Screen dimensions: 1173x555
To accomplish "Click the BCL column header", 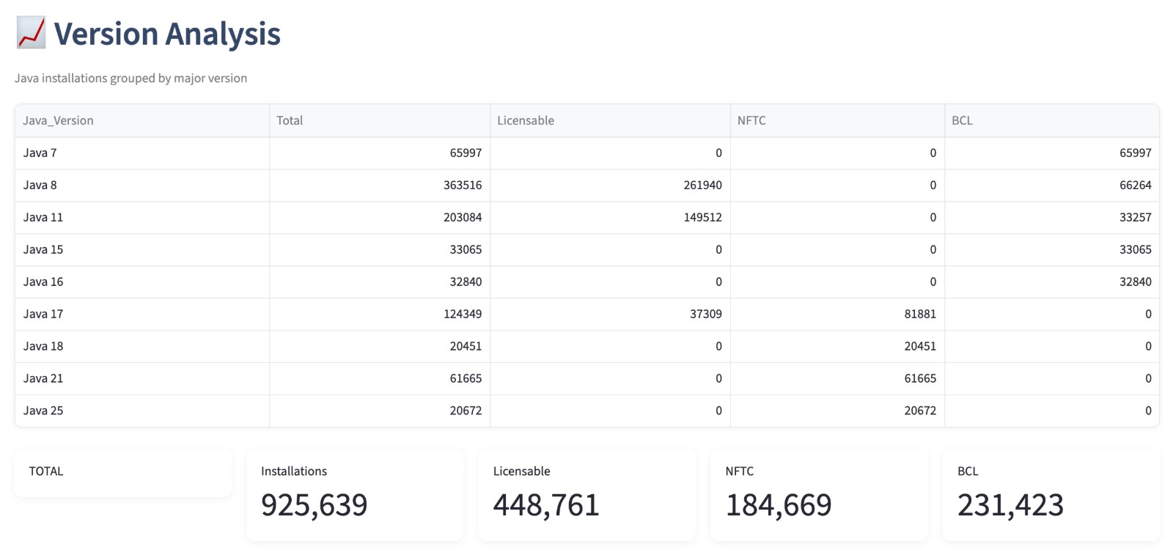I will click(1052, 120).
